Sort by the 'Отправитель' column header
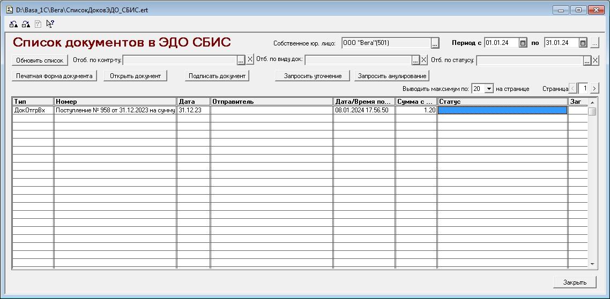 [x=271, y=102]
